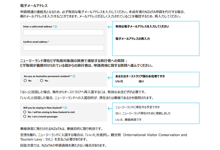Click the label 'Will you be staying in New Zealand?'
The height and width of the screenshot is (150, 220).
43,108
